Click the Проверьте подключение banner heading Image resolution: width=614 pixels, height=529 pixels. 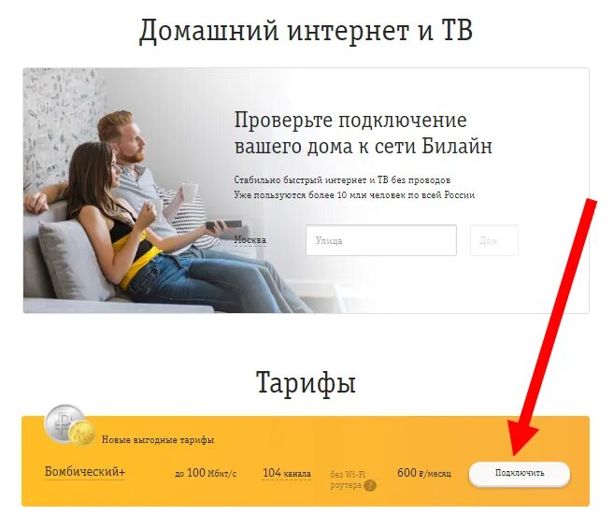[363, 133]
